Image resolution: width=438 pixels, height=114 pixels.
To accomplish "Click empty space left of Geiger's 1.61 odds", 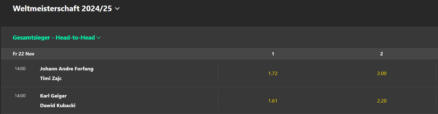I will point(156,101).
